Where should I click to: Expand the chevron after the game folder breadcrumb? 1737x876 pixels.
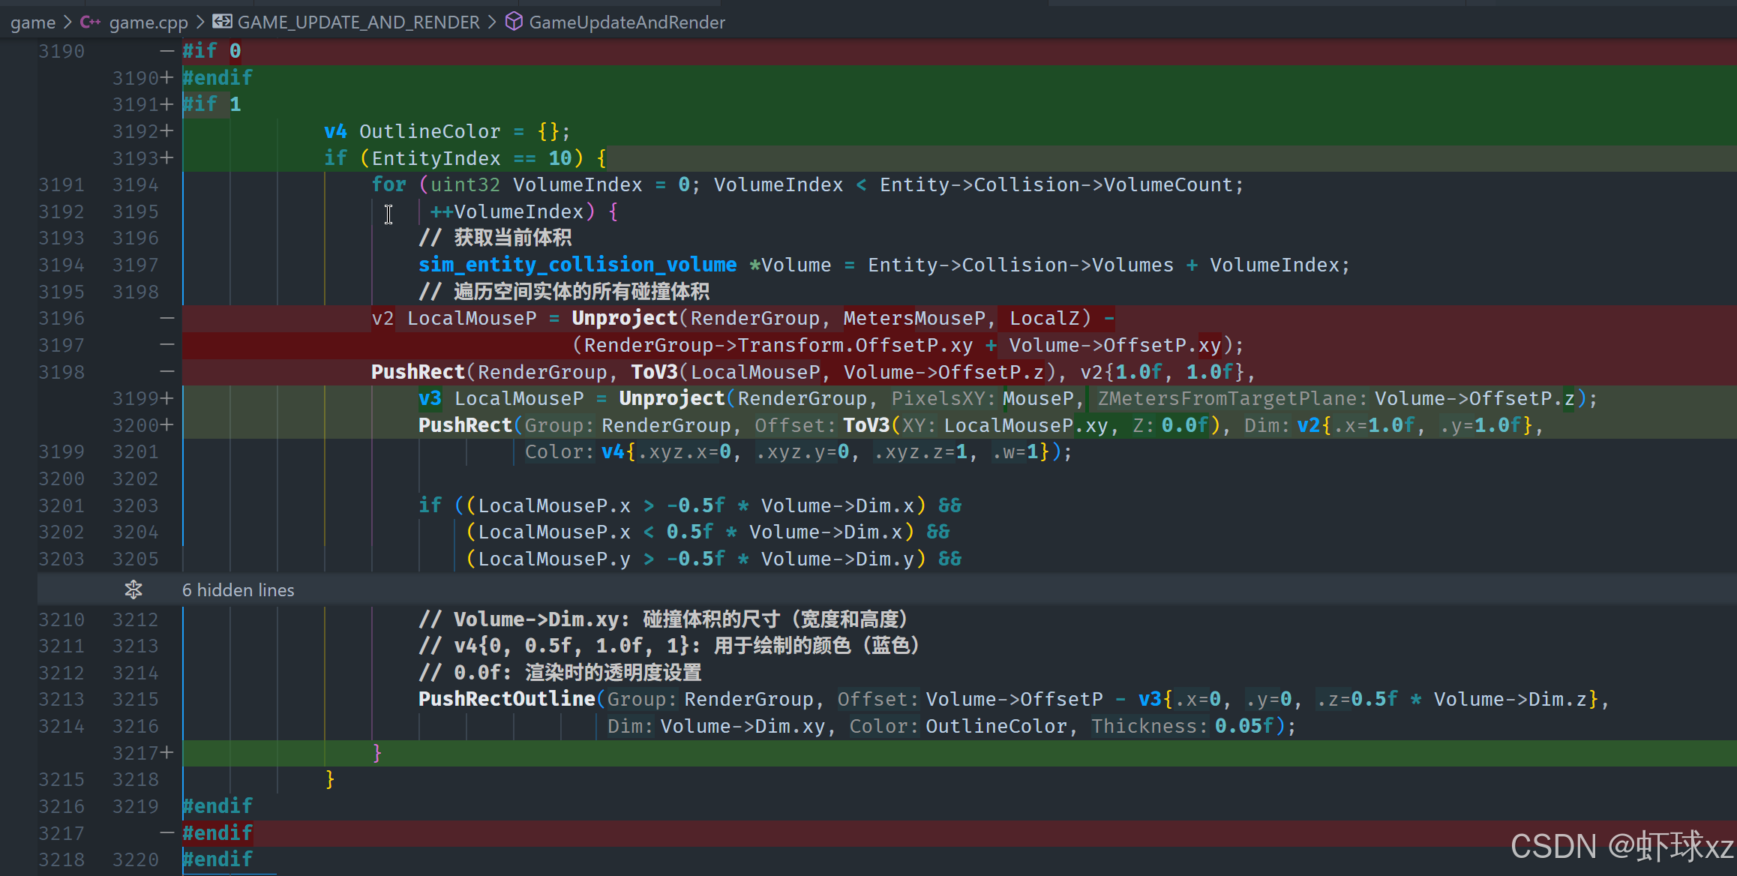68,22
